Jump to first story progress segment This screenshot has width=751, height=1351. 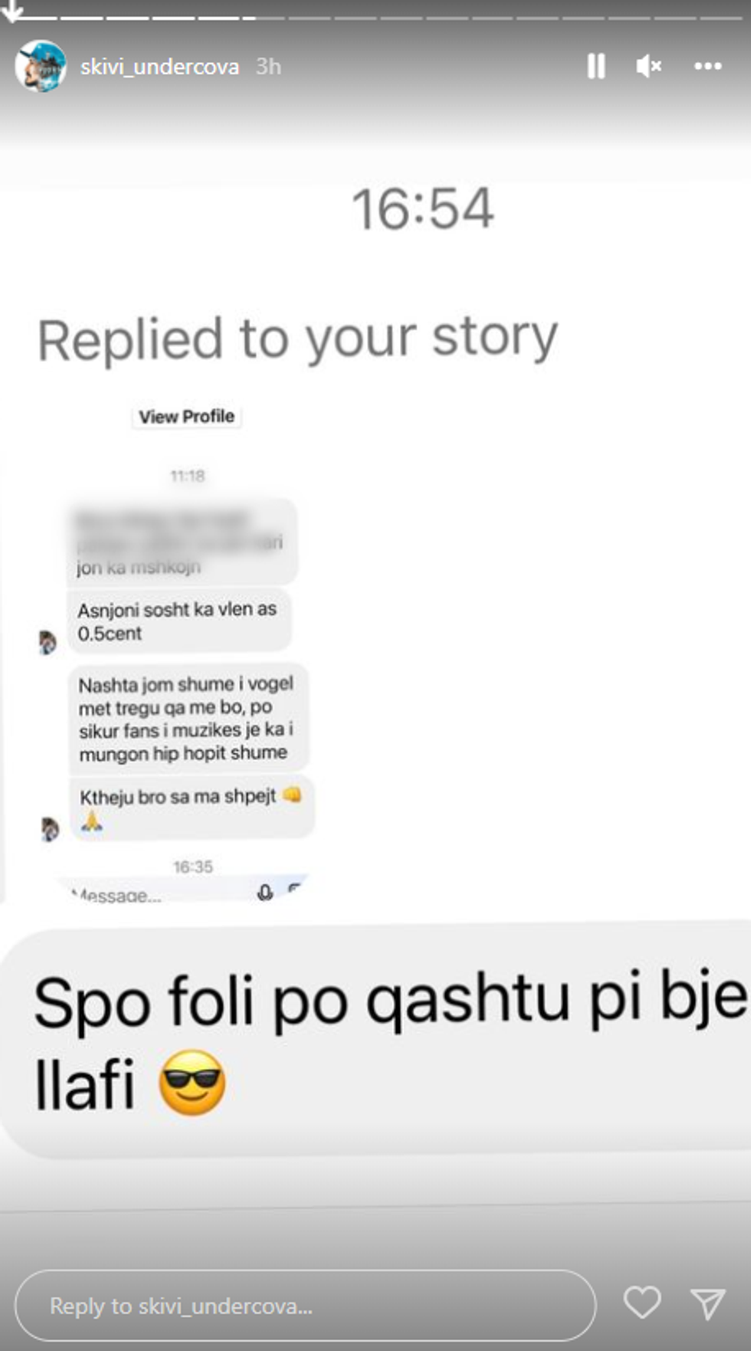point(34,18)
